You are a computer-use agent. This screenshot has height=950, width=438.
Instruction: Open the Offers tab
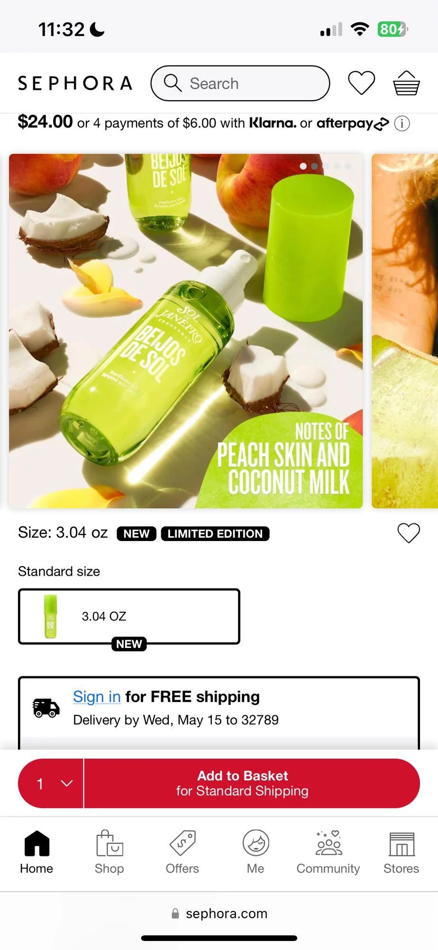click(x=182, y=853)
